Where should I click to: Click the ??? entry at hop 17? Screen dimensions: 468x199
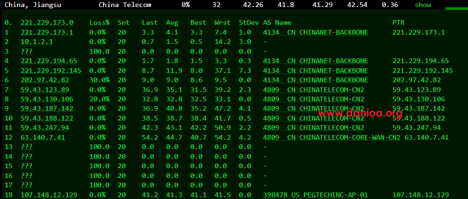pos(27,185)
